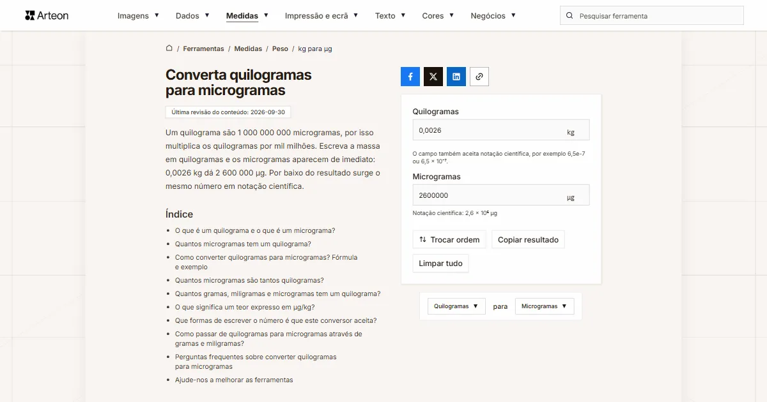Share the page on Facebook
The height and width of the screenshot is (402, 767).
[410, 77]
